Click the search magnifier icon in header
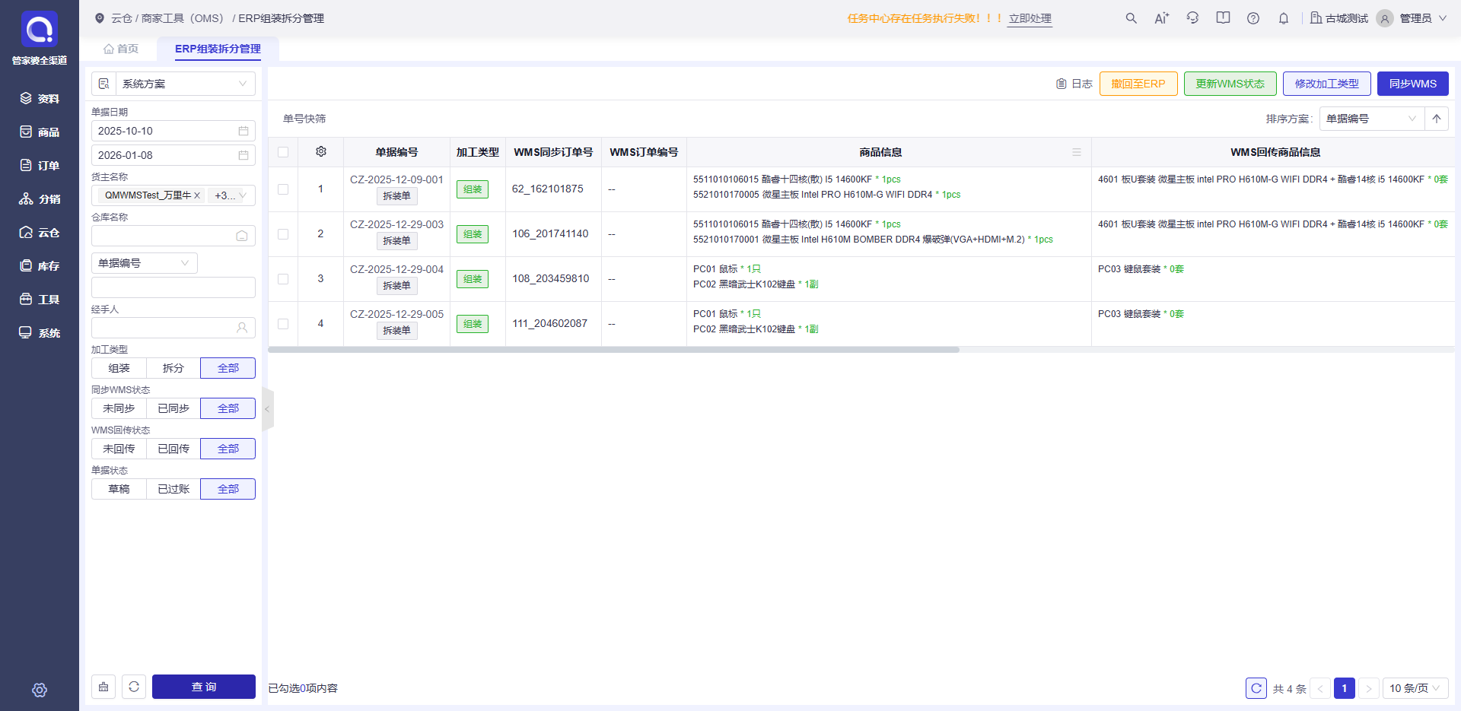Viewport: 1461px width, 711px height. [1132, 18]
